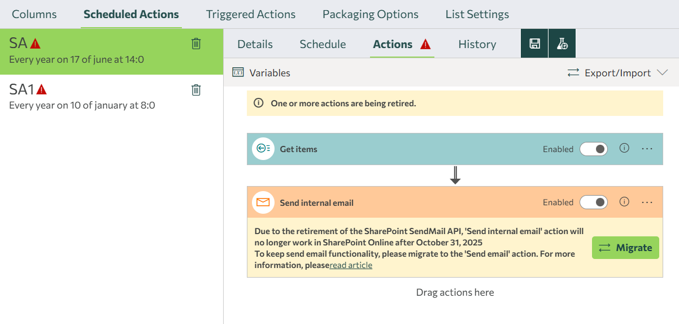The width and height of the screenshot is (679, 324).
Task: Open more options for Get items
Action: (647, 149)
